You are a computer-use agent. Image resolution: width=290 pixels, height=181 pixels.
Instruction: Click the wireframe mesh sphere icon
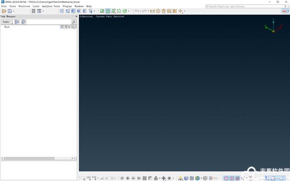coord(205,178)
